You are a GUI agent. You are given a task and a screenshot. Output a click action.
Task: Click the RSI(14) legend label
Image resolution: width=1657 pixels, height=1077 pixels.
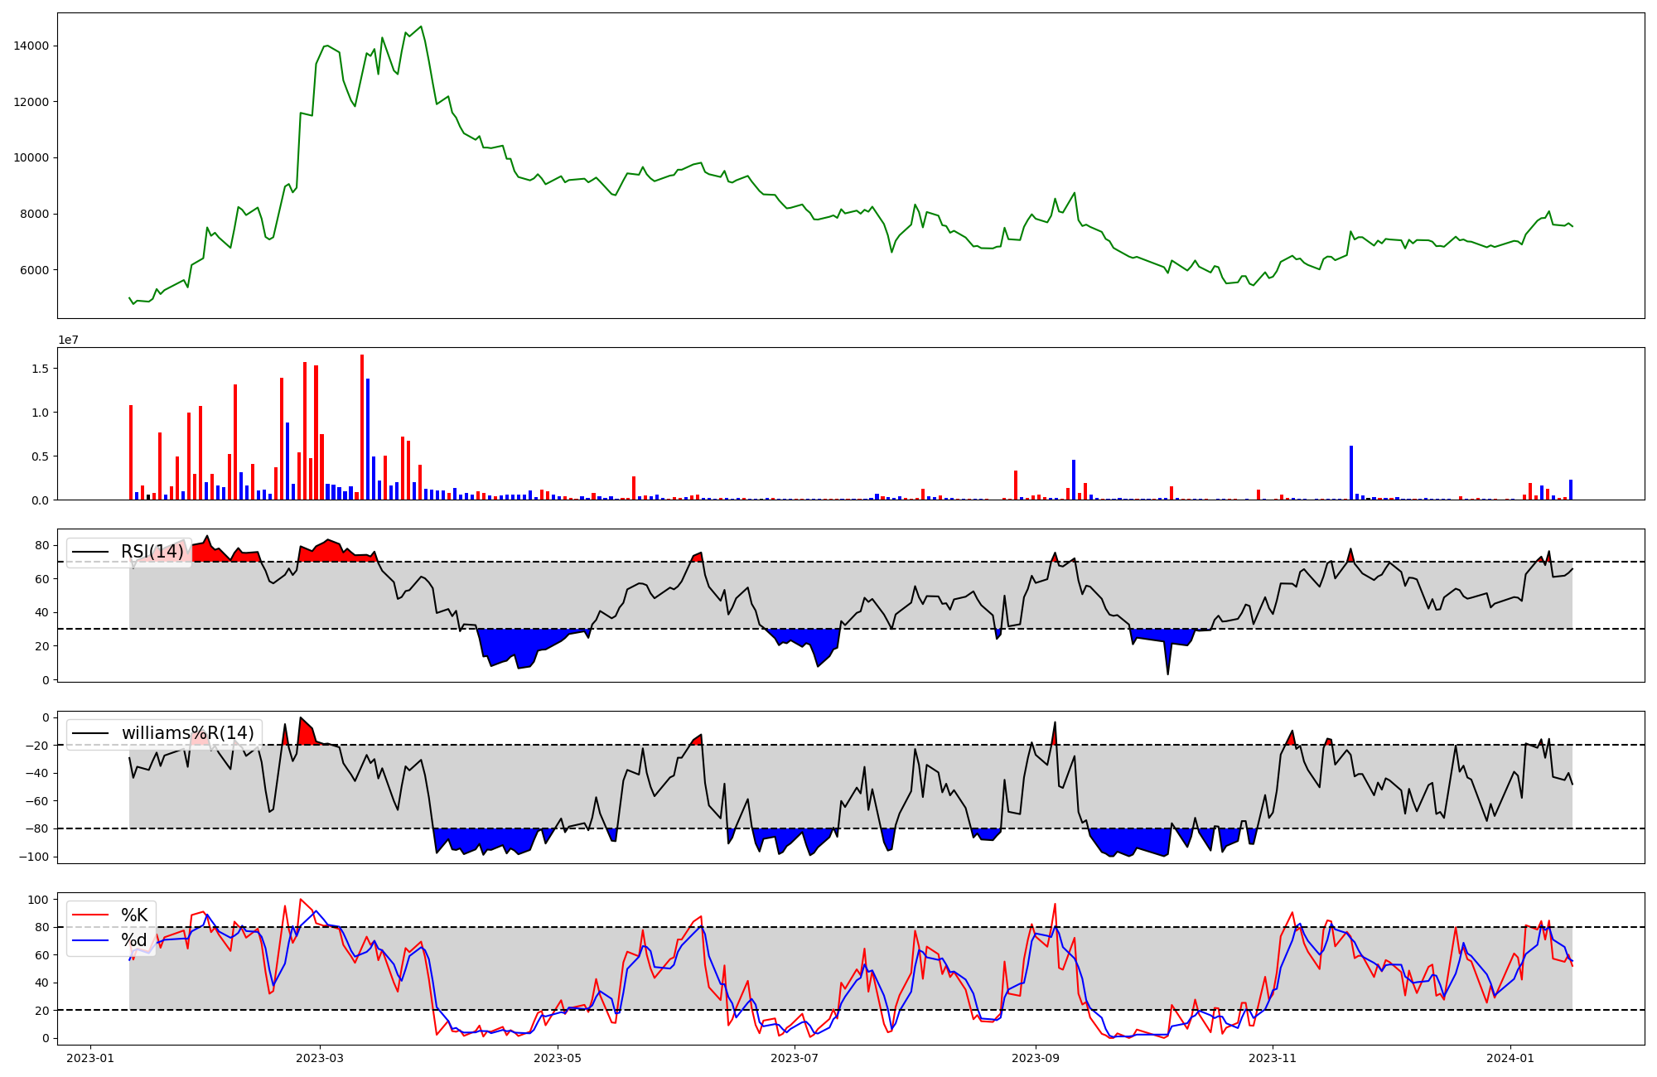coord(152,552)
